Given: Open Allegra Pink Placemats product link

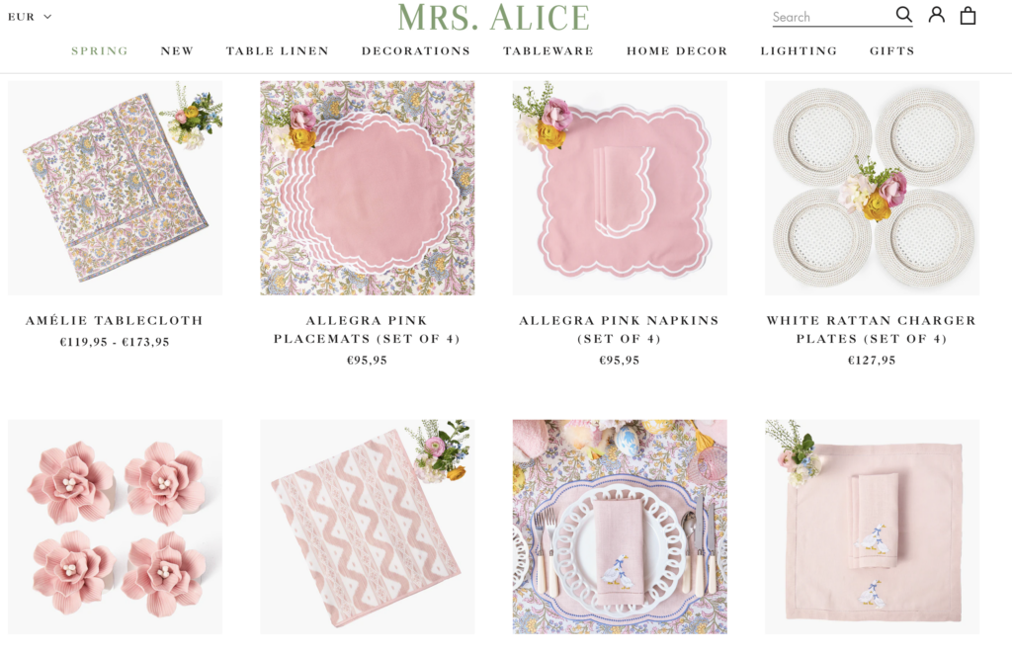Looking at the screenshot, I should 368,329.
